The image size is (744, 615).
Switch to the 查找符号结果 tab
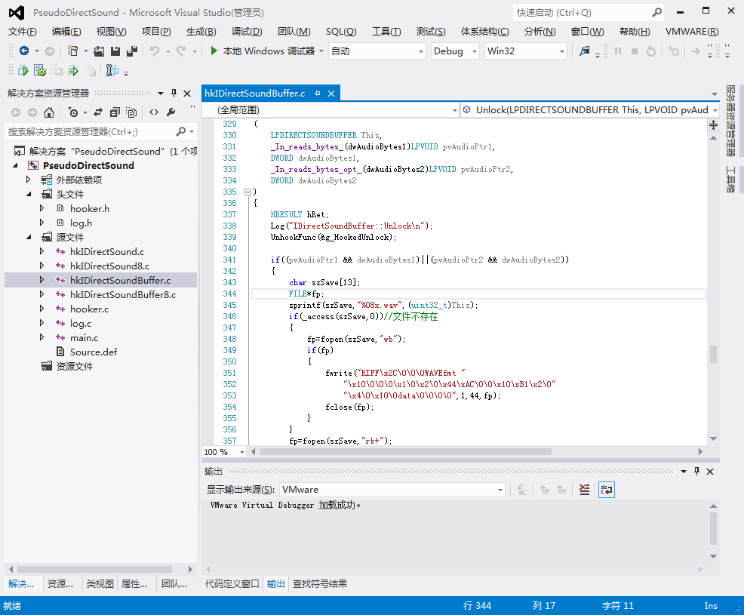click(x=320, y=583)
